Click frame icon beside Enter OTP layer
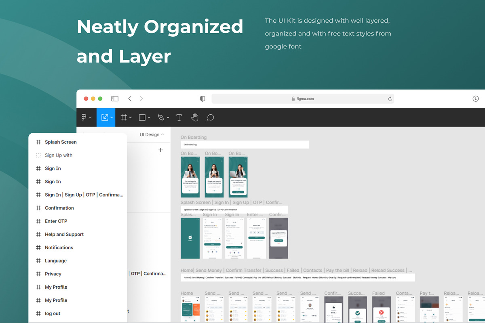The width and height of the screenshot is (485, 323). coord(38,221)
